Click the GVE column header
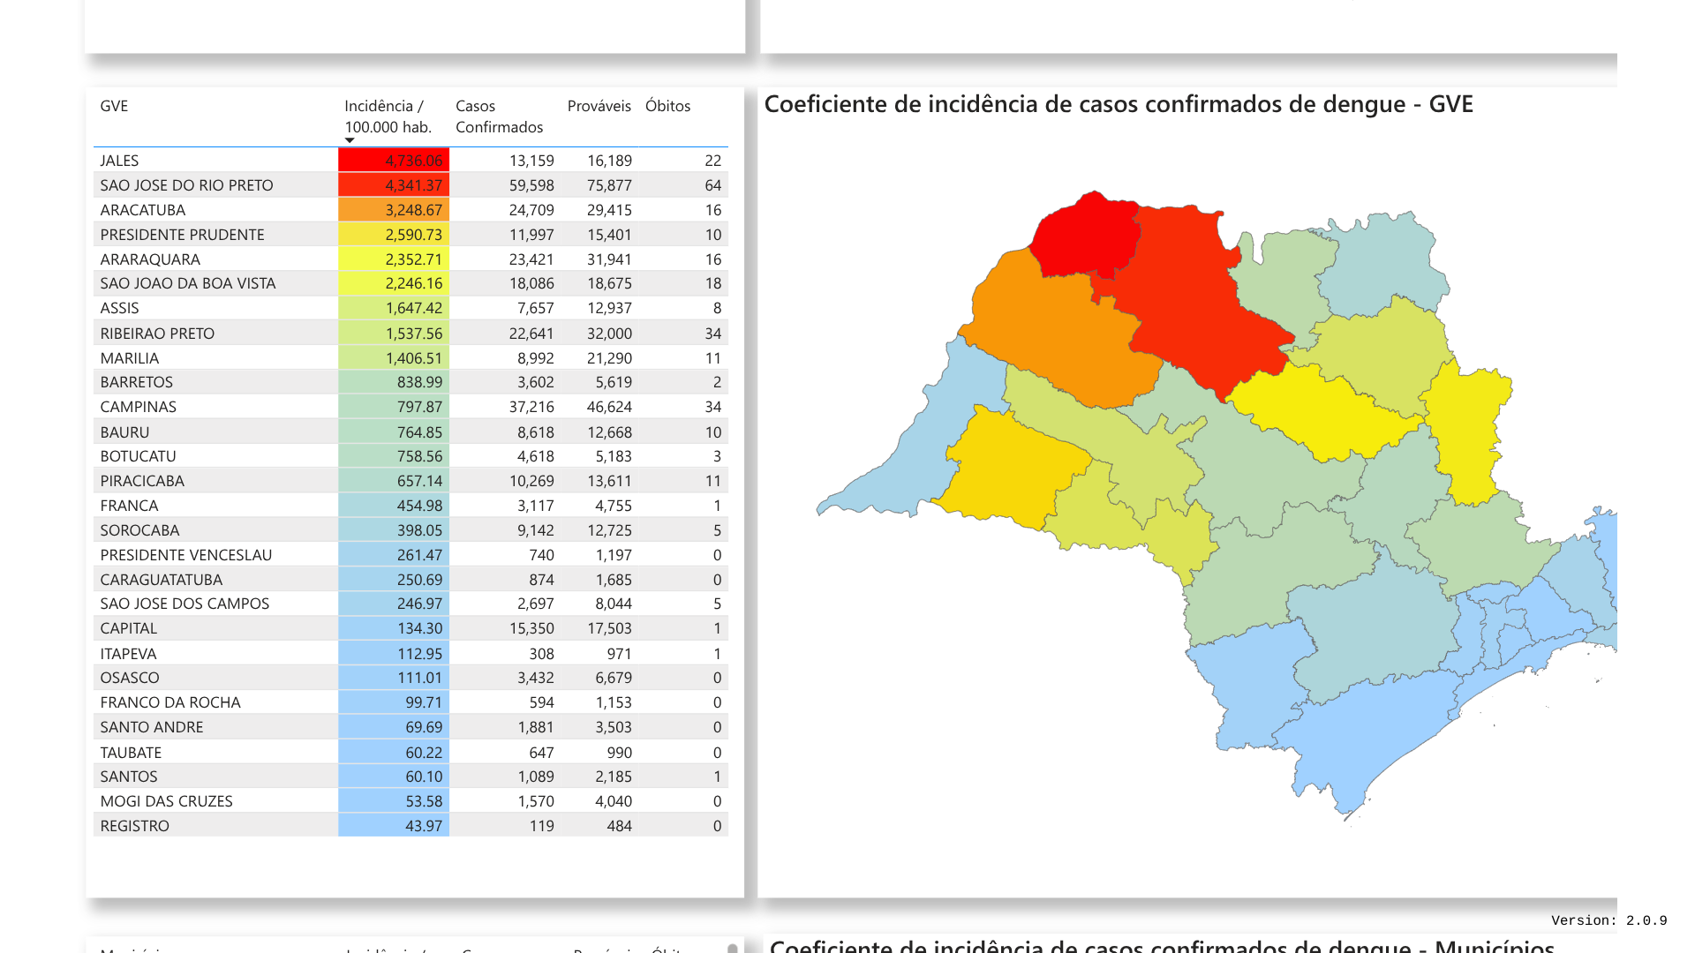The image size is (1695, 953). tap(114, 106)
